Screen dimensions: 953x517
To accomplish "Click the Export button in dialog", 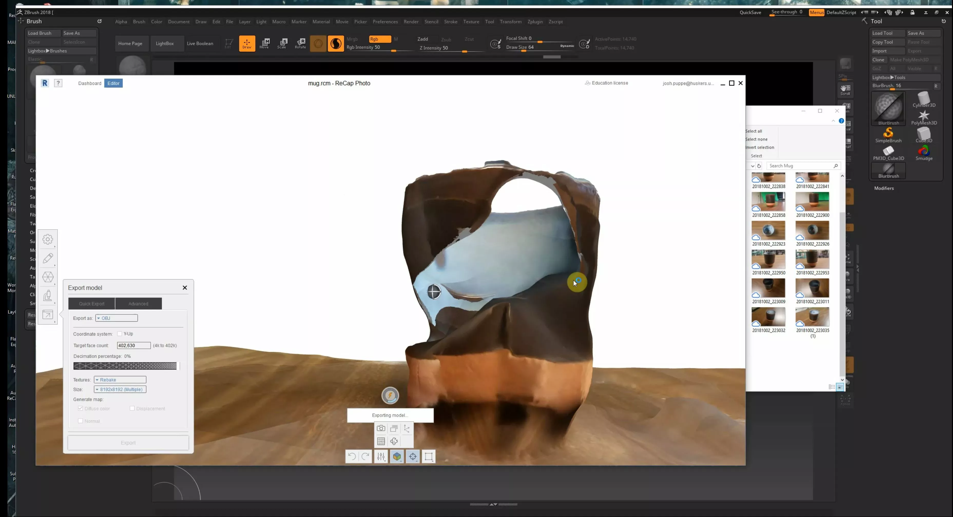I will point(128,443).
